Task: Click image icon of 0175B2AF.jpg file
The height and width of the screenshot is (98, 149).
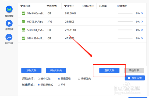Action: 23,22
